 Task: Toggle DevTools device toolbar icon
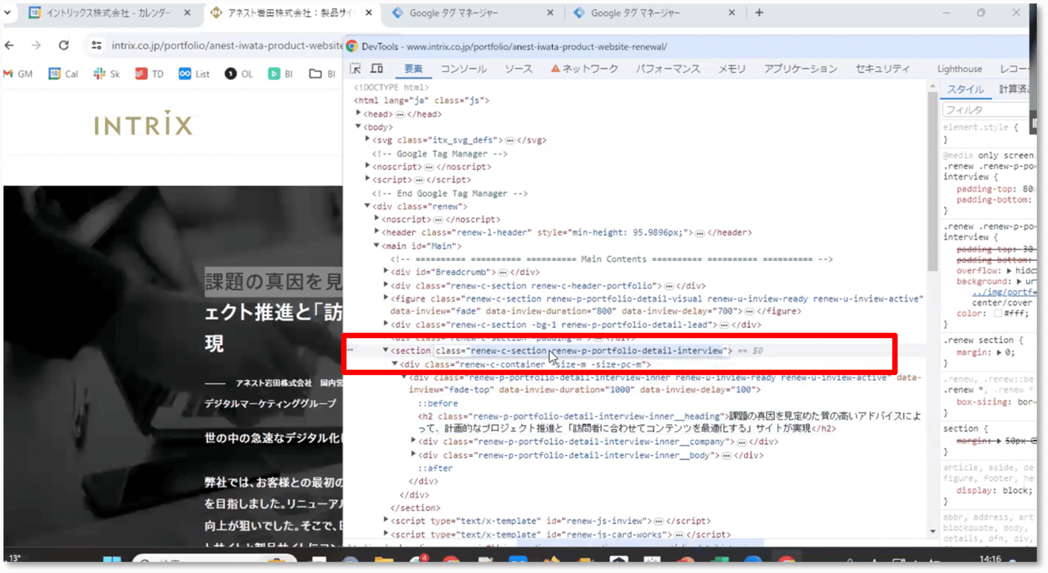377,69
